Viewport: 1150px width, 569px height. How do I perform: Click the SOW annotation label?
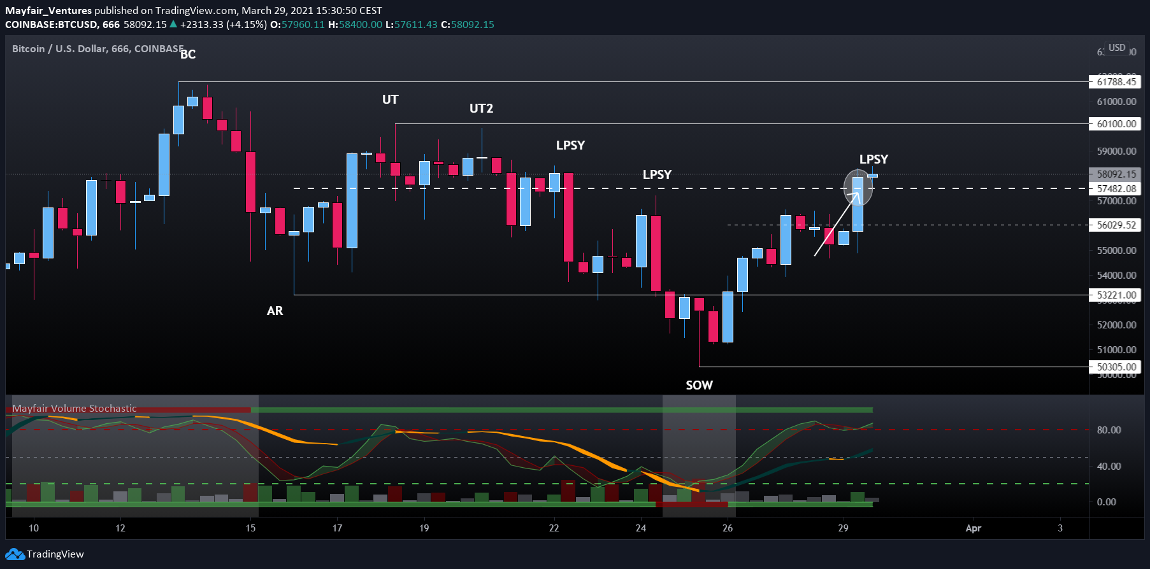[699, 385]
